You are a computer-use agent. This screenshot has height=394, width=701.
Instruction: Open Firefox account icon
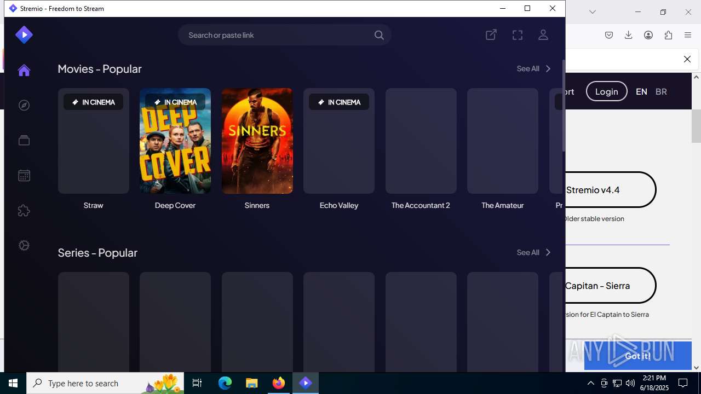coord(648,35)
